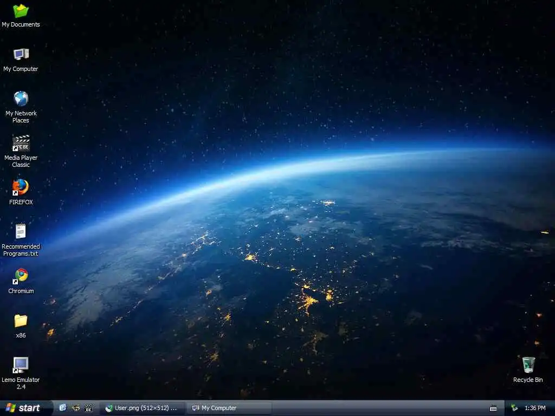Select the My Documents desktop icon

[x=21, y=11]
